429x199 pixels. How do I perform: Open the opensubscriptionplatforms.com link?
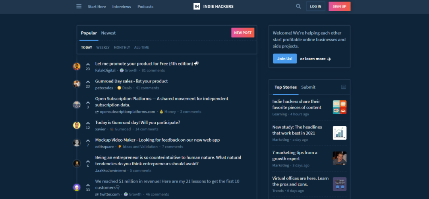(x=128, y=112)
